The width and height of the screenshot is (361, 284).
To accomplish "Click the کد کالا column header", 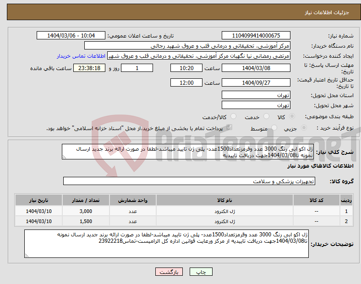I will tap(317, 200).
